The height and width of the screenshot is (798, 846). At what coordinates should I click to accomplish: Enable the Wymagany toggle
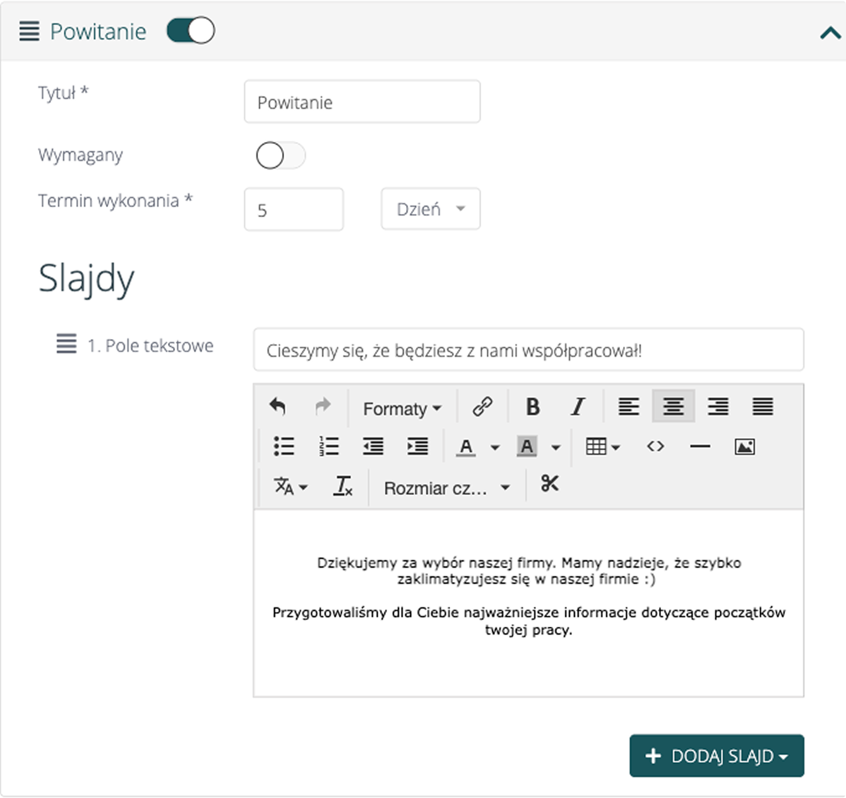pos(280,155)
